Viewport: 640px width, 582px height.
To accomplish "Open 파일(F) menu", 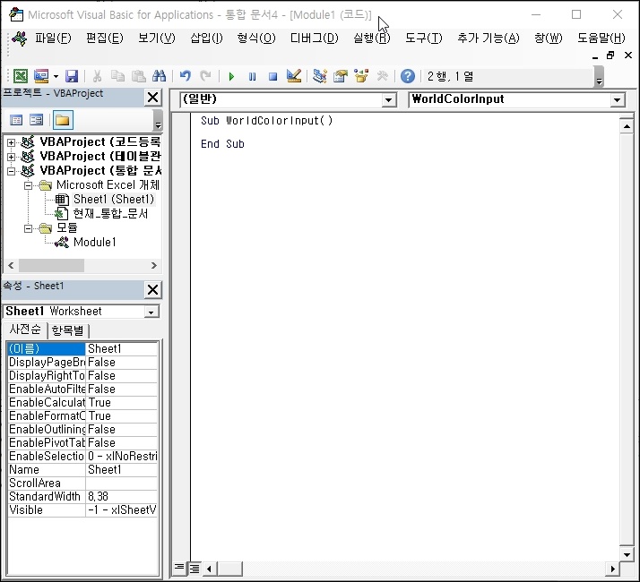I will point(53,39).
